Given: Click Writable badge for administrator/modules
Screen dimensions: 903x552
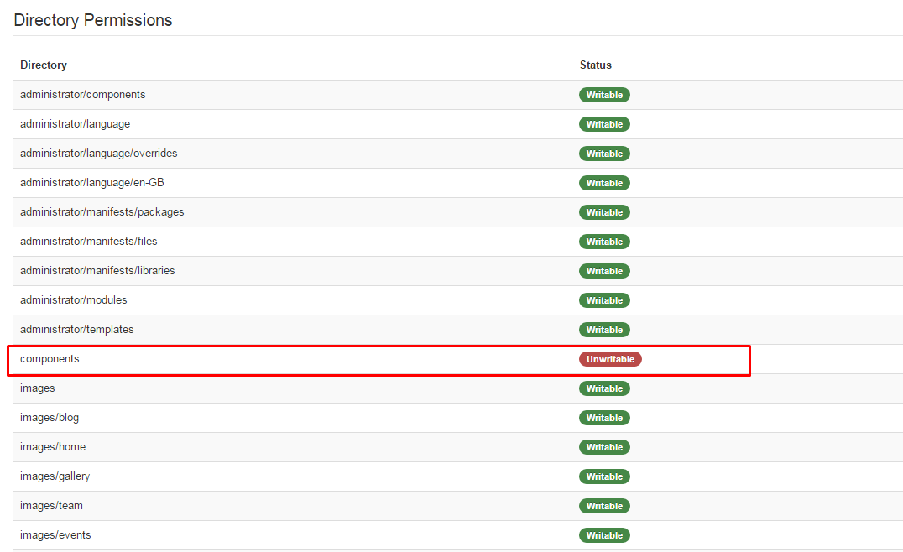Looking at the screenshot, I should tap(604, 300).
